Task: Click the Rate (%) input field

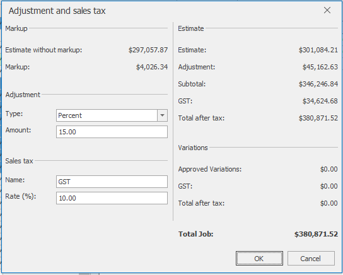Action: pyautogui.click(x=112, y=198)
